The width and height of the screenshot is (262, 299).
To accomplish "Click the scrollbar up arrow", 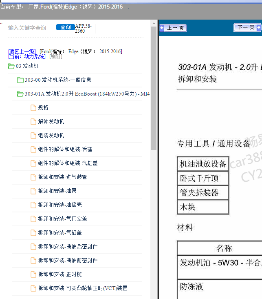I will (154, 23).
